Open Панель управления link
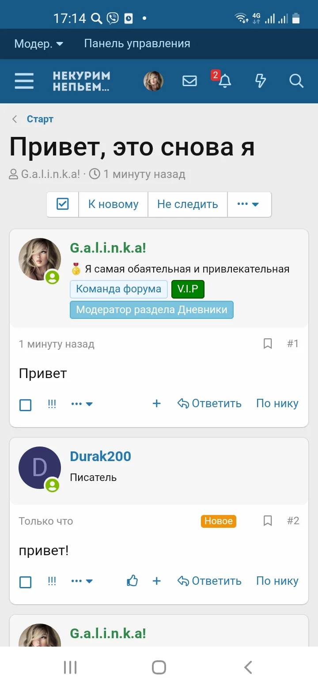 coord(137,43)
